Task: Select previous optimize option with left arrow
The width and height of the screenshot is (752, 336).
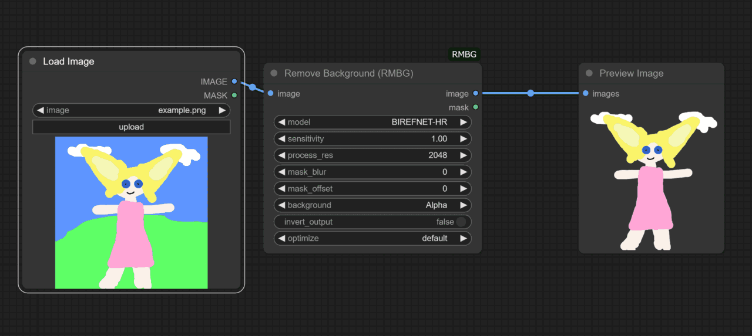Action: click(281, 238)
